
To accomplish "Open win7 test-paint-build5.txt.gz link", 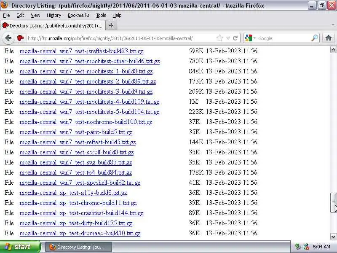I will [76, 132].
